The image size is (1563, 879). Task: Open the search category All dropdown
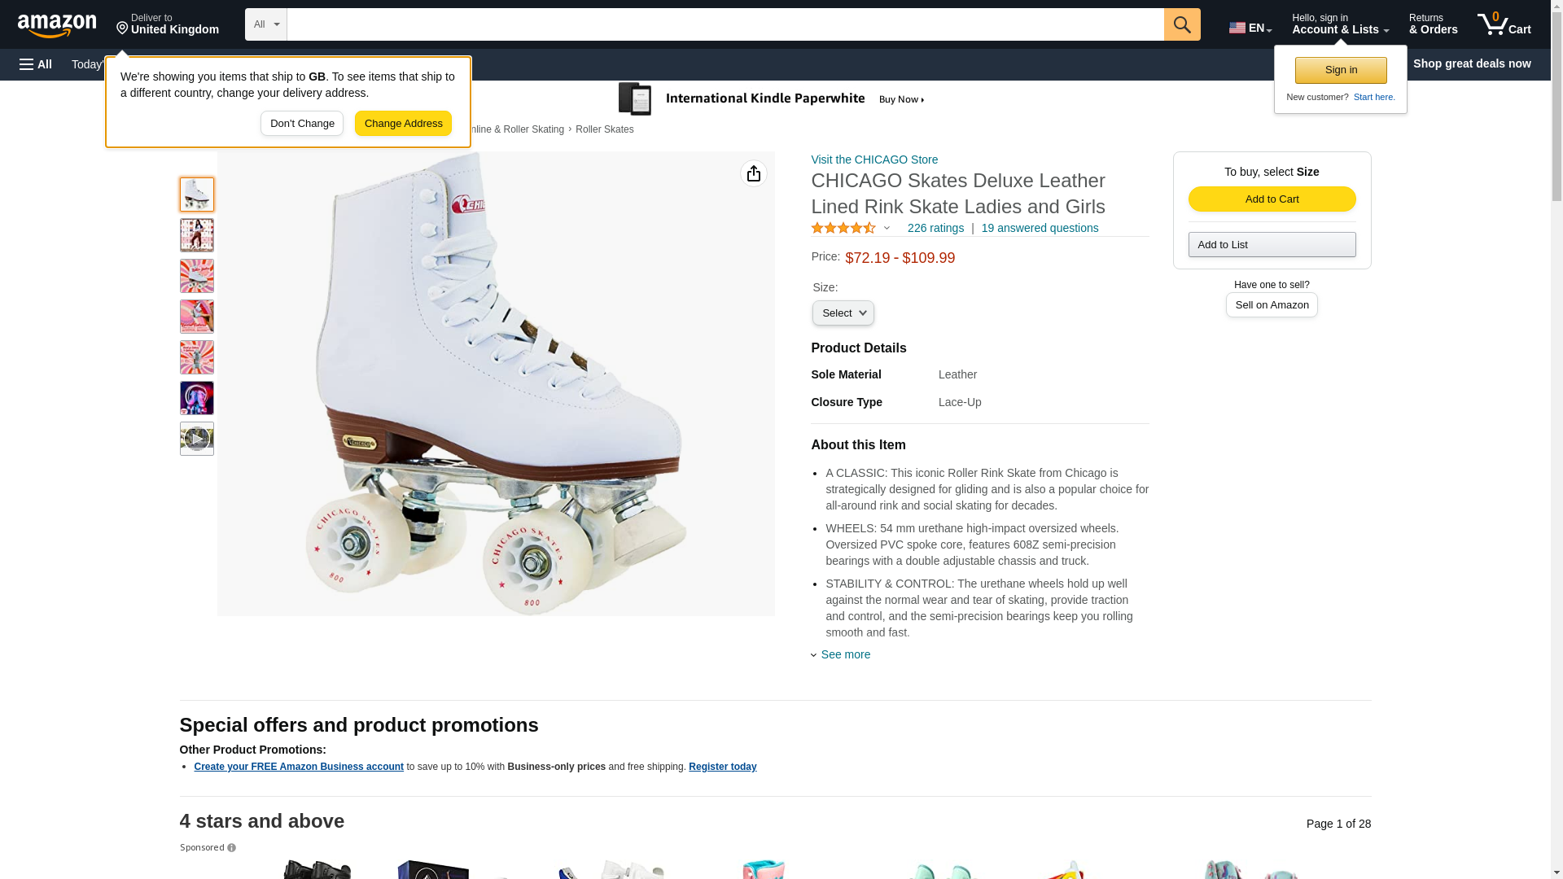point(265,24)
